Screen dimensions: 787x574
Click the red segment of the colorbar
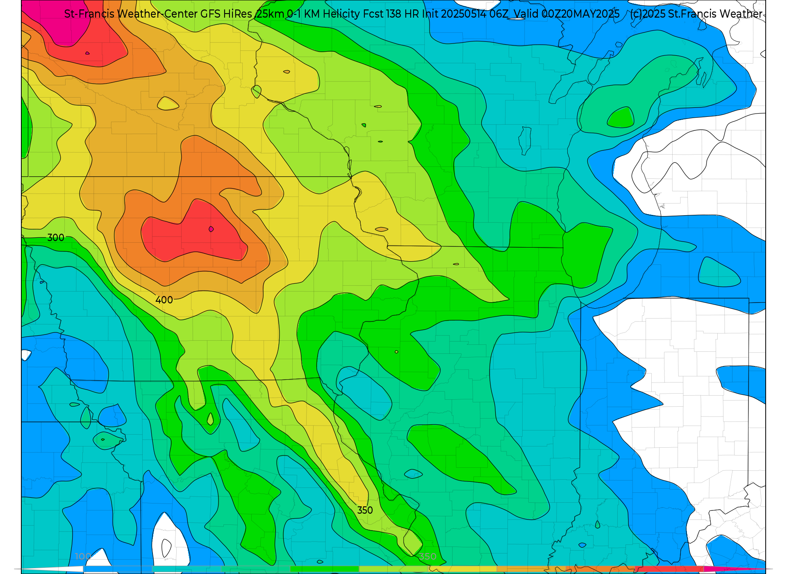[669, 569]
